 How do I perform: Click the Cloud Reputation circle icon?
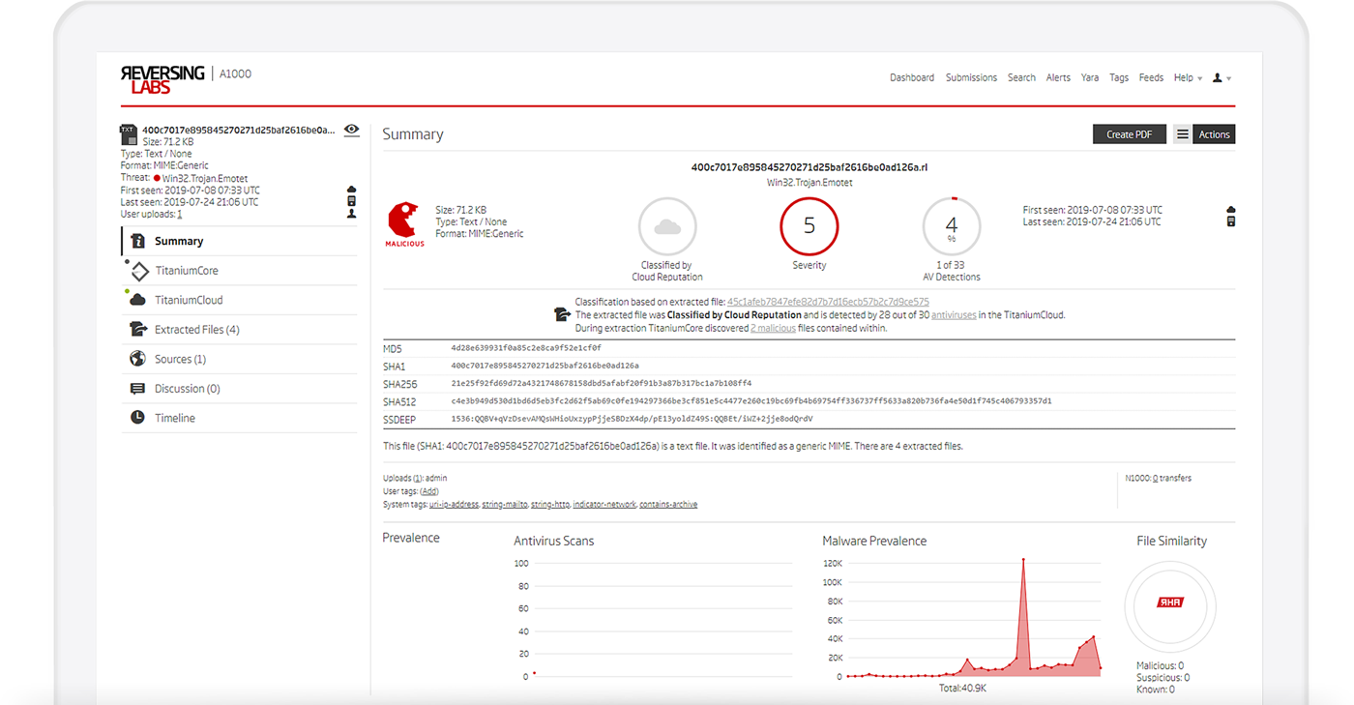coord(667,226)
